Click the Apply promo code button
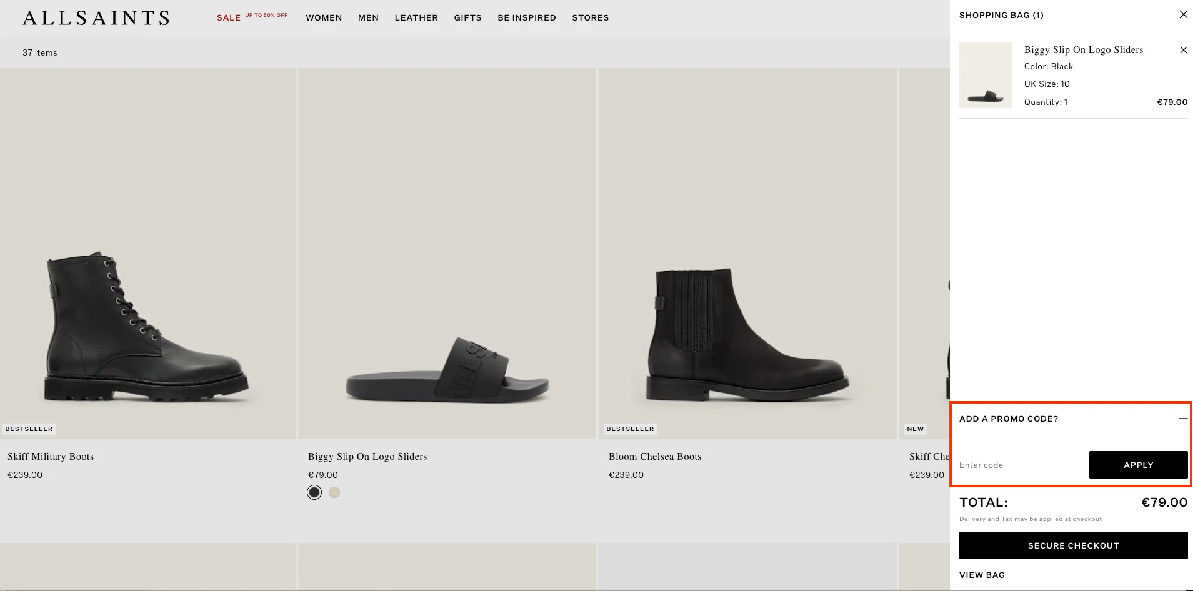Screen dimensions: 1193x591 [x=1138, y=465]
